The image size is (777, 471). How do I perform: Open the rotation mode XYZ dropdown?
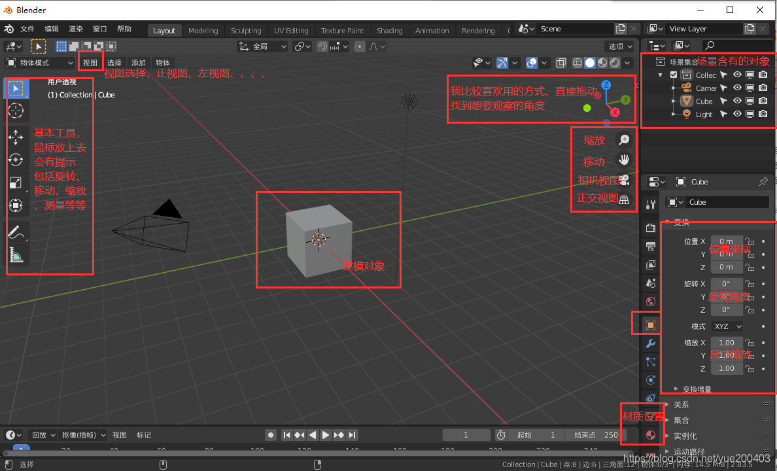(727, 326)
